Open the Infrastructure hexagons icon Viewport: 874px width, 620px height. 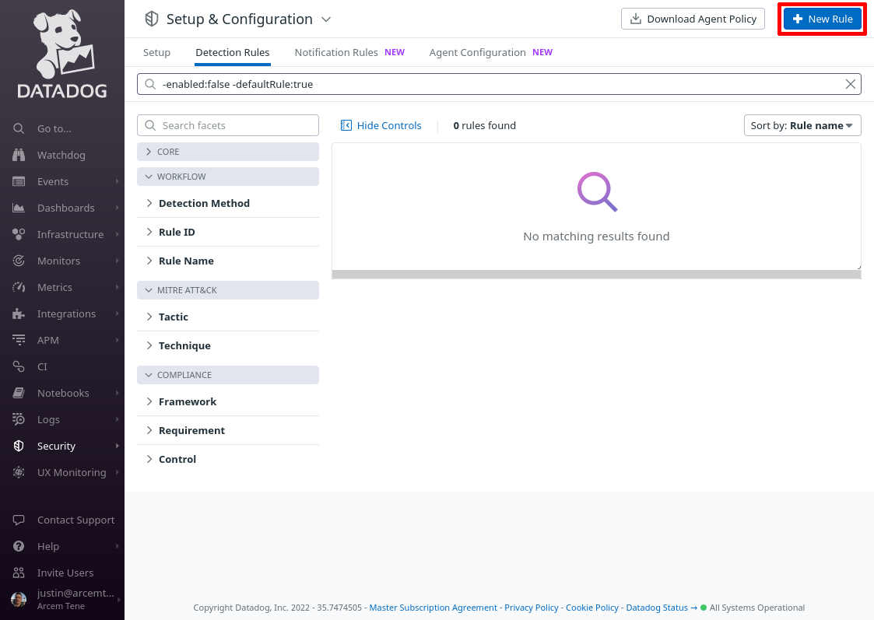19,234
